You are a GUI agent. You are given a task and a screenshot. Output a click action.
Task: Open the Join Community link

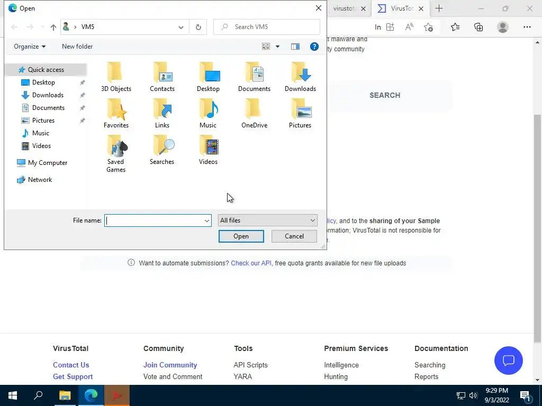point(170,365)
